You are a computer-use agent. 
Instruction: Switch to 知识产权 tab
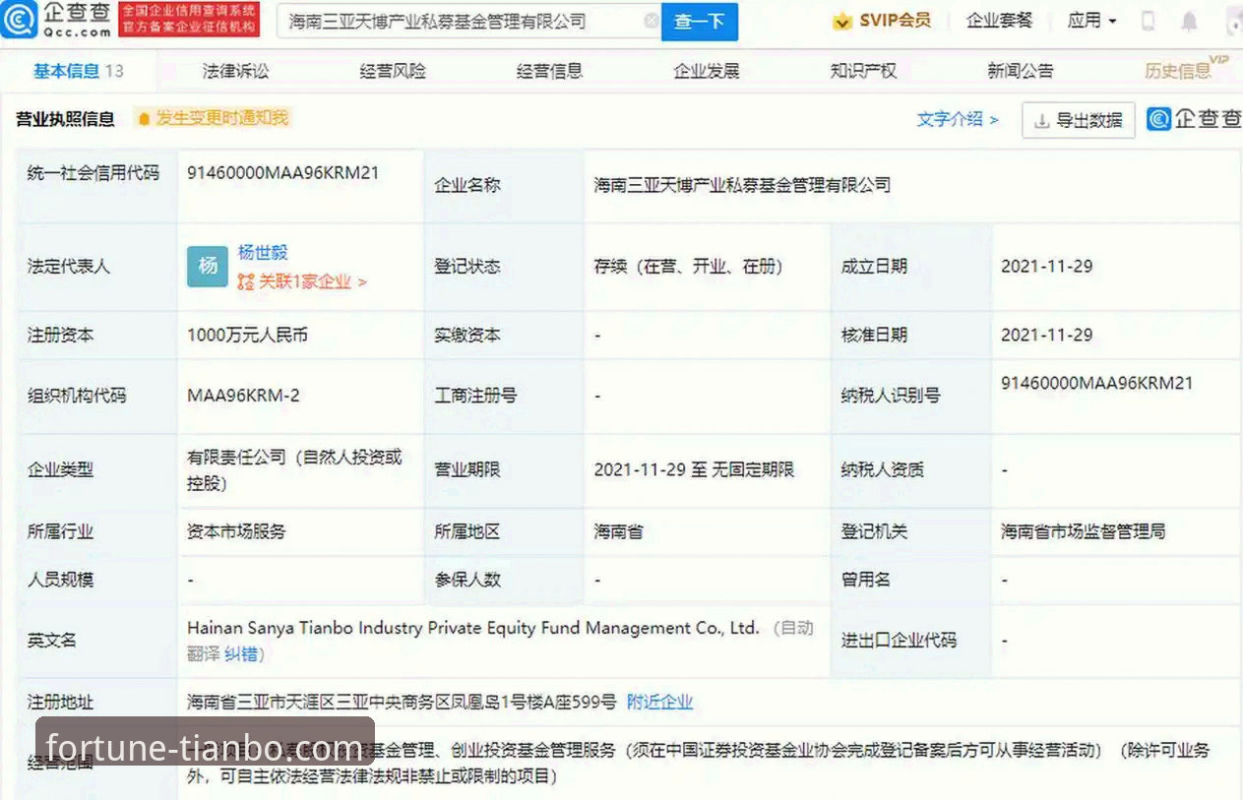click(x=863, y=71)
